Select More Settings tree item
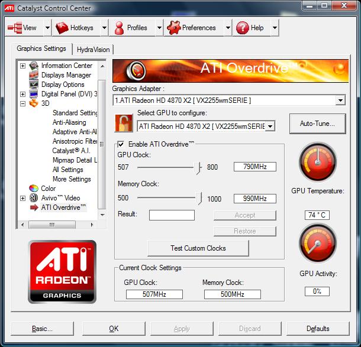361x347 pixels. click(x=72, y=179)
